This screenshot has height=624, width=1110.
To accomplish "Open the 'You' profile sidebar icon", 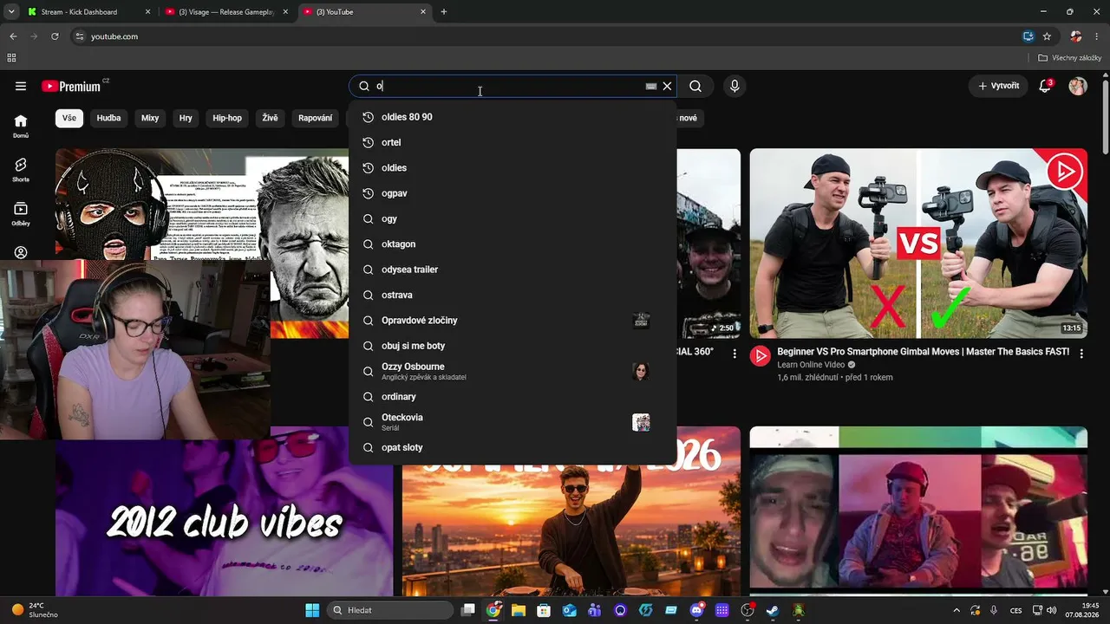I will [x=21, y=252].
